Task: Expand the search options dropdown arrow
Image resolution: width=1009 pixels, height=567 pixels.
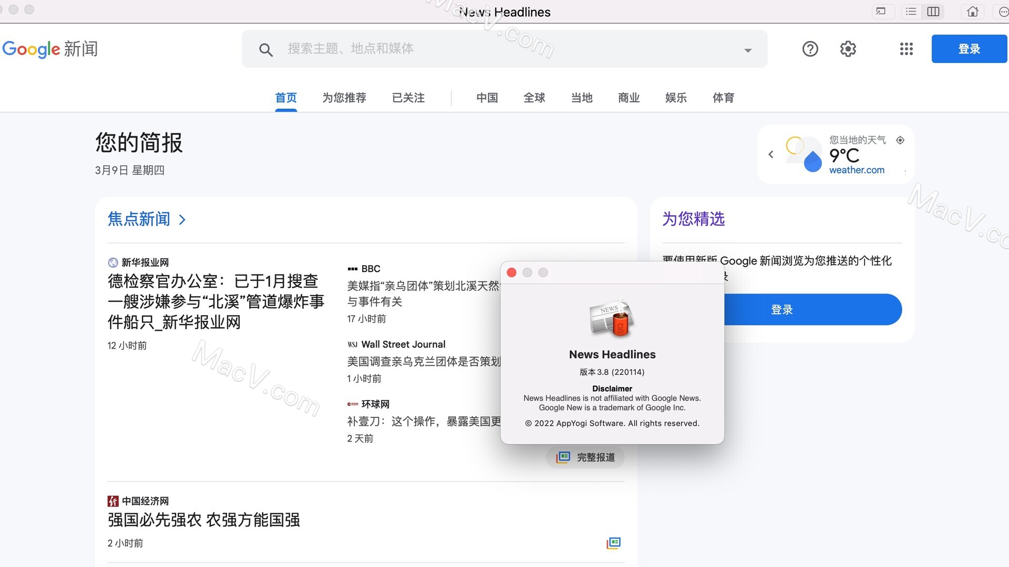Action: pos(748,50)
